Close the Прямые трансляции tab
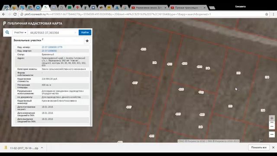 pyautogui.click(x=205, y=8)
